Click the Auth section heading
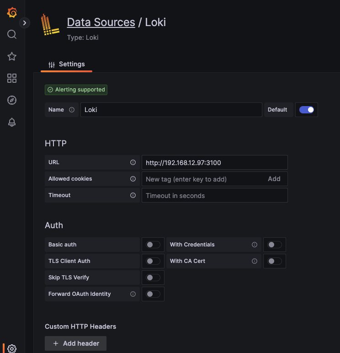The width and height of the screenshot is (340, 353). [54, 225]
